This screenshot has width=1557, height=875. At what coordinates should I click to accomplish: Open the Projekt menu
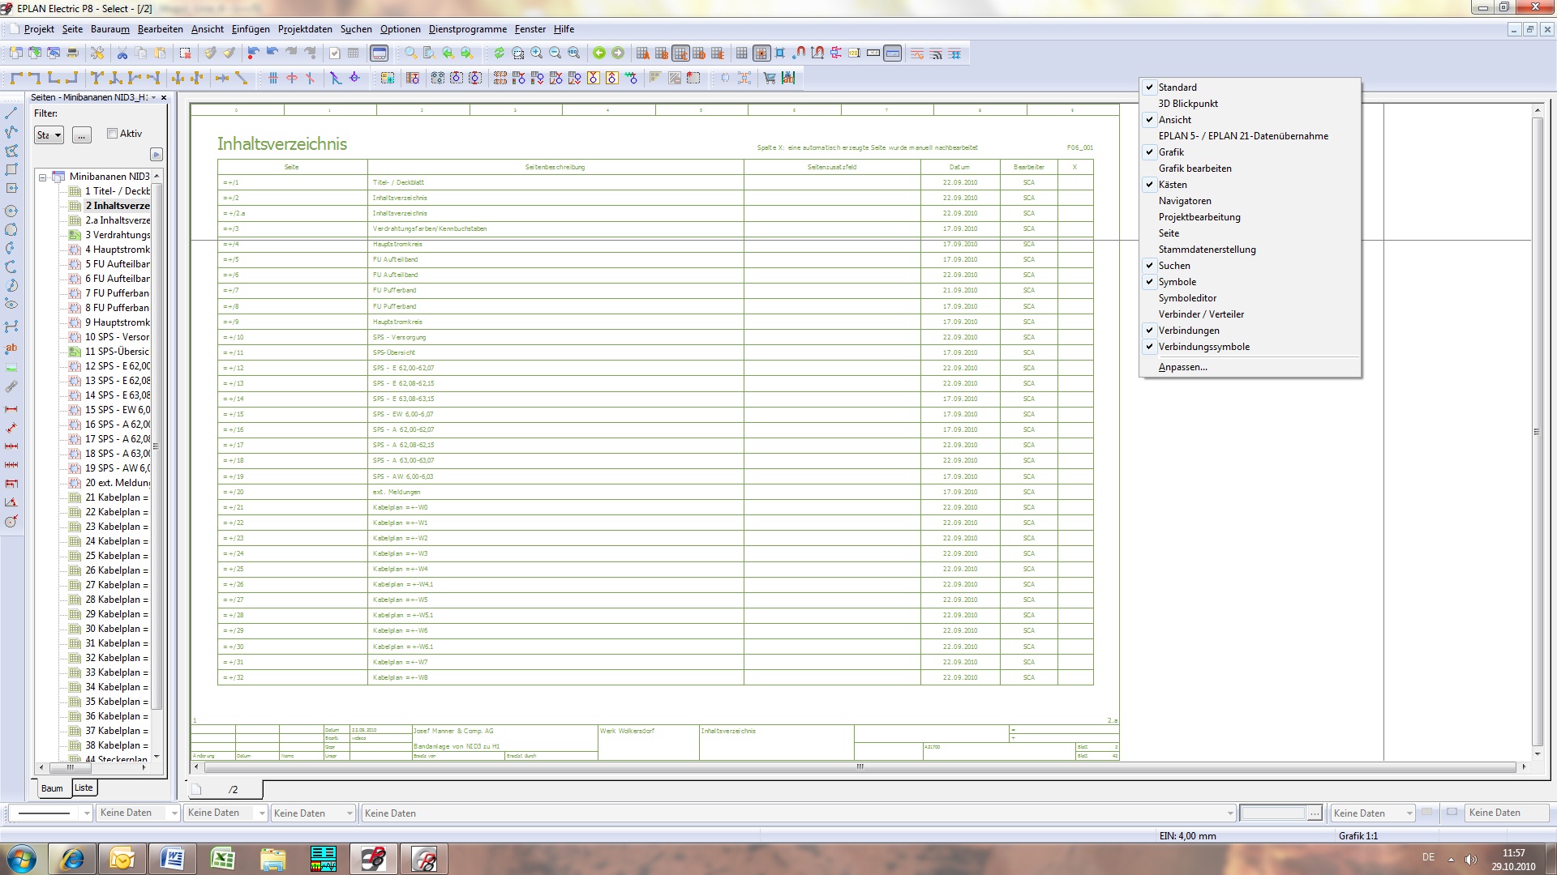39,29
